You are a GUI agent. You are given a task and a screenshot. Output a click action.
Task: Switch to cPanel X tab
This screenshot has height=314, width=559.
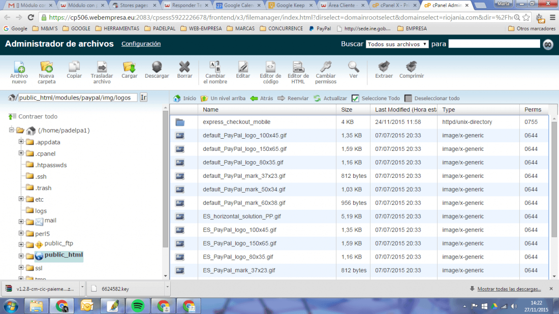tap(395, 6)
